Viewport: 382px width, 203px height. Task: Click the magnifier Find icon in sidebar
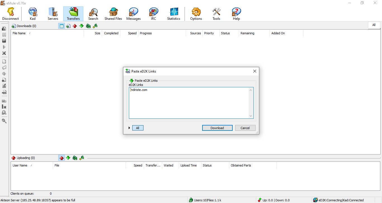4,121
